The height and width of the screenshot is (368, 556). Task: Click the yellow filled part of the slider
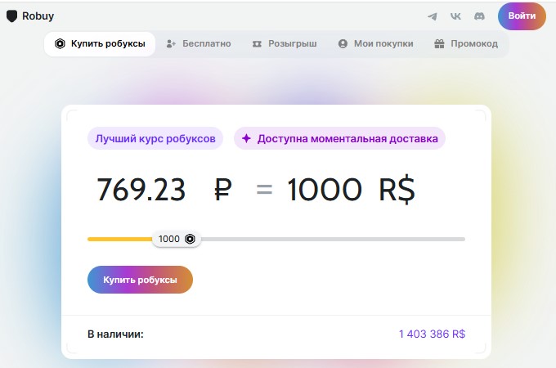coord(120,240)
